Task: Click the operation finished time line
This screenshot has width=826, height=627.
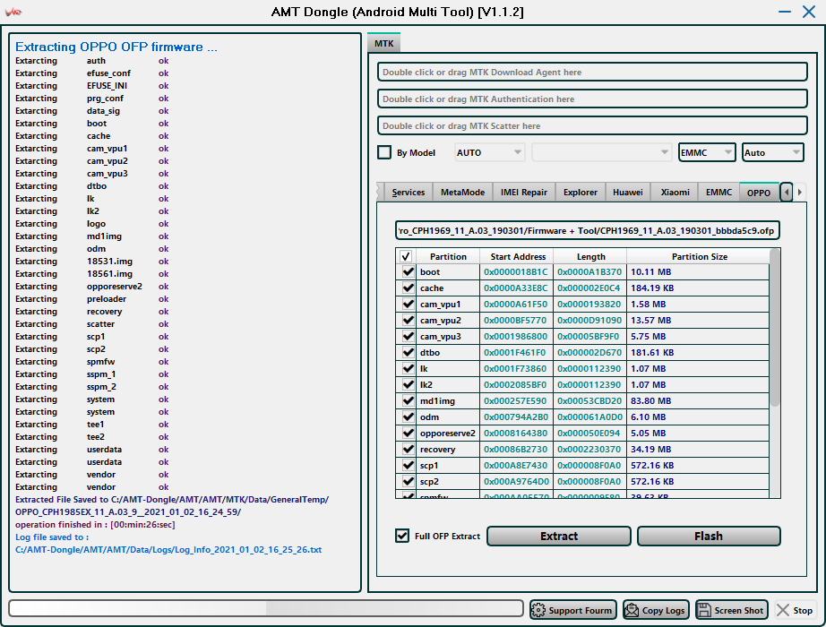Action: coord(95,524)
